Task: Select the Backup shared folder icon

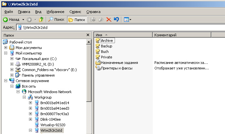Action: tap(98, 46)
